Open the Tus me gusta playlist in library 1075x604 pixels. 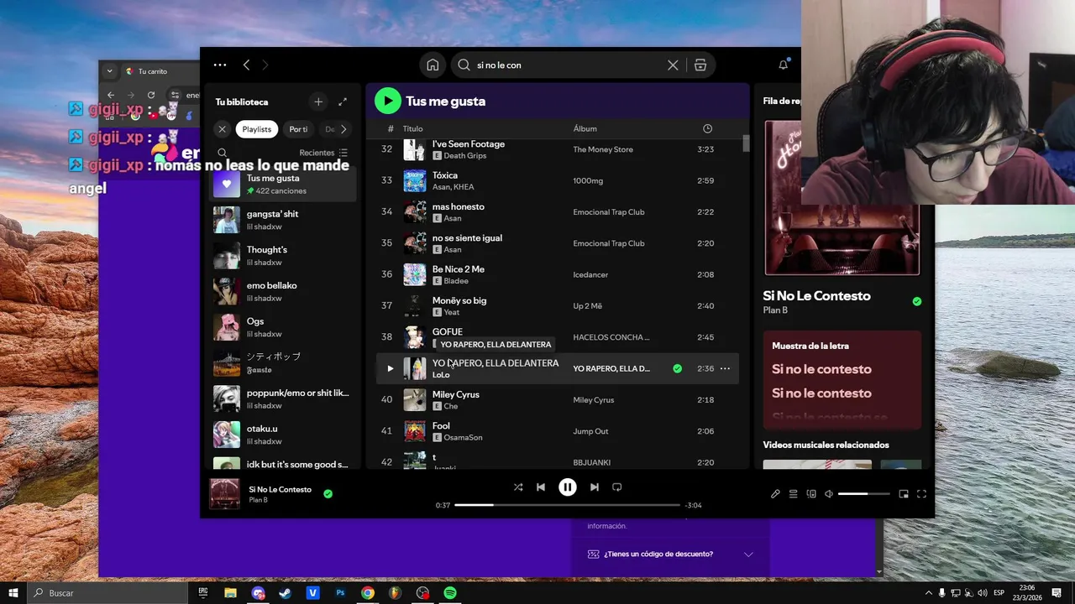pos(282,184)
